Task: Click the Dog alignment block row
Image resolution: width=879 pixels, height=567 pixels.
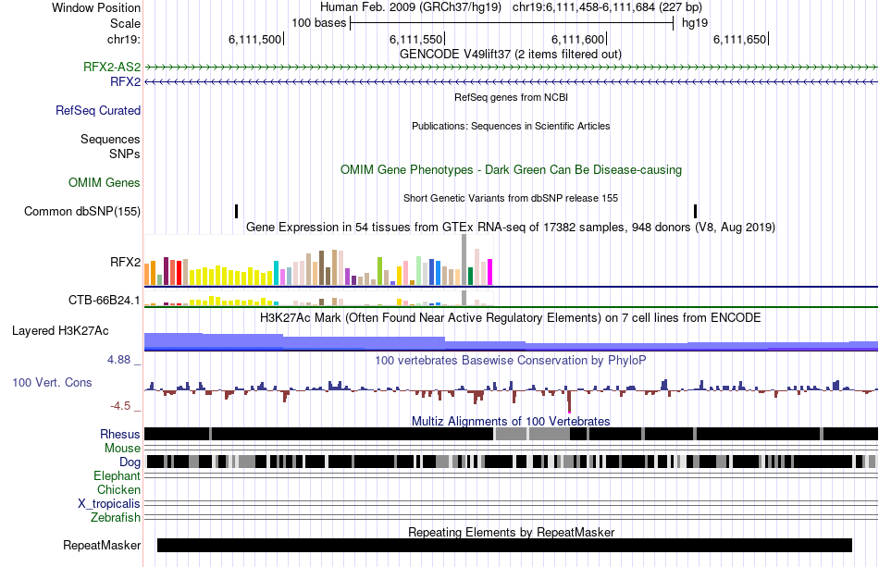Action: click(511, 462)
